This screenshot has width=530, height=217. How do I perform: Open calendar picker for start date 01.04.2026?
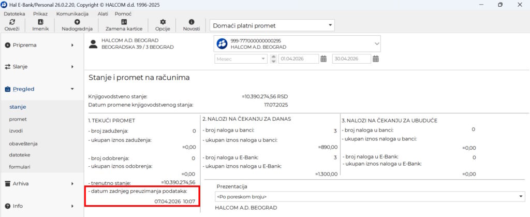click(x=323, y=59)
